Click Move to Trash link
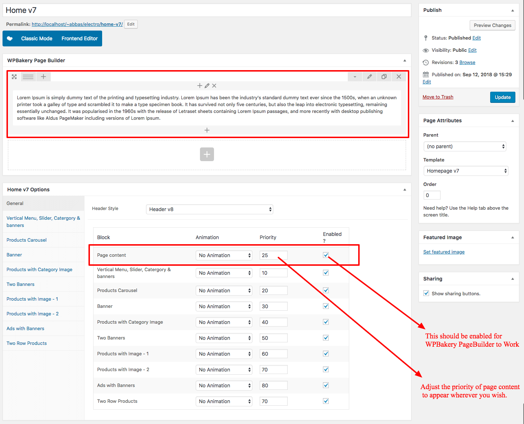This screenshot has height=424, width=524. (438, 97)
